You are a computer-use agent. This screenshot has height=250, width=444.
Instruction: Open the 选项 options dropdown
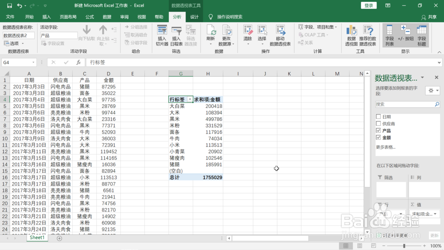tap(14, 44)
